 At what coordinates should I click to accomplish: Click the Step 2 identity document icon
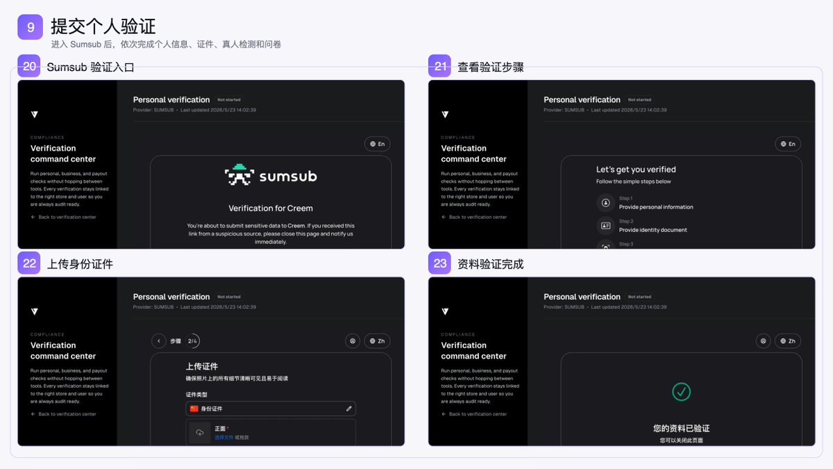pos(605,226)
